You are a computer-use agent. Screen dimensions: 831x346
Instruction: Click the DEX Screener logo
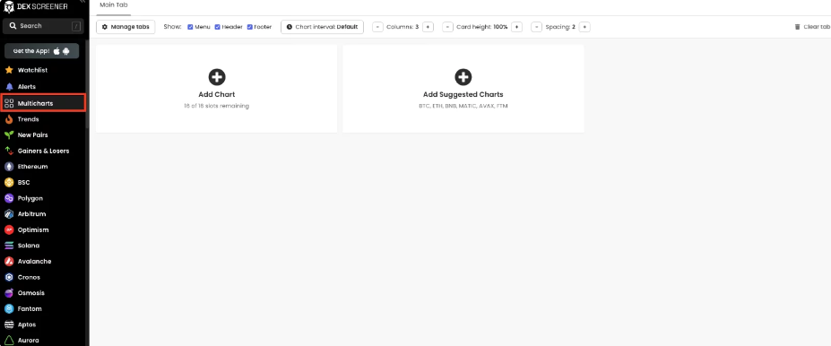tap(36, 7)
